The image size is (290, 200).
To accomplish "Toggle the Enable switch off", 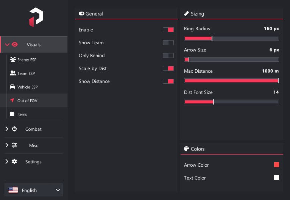I will (168, 30).
